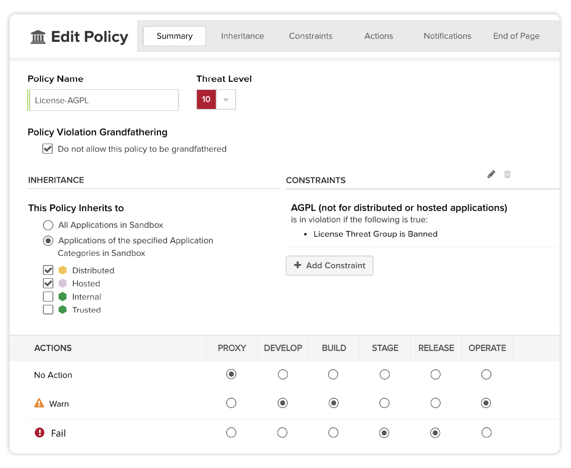The image size is (571, 468).
Task: Click the orange Warn triangle icon
Action: [39, 403]
